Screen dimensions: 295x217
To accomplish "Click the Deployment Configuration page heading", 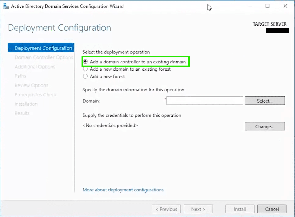I will 59,28.
